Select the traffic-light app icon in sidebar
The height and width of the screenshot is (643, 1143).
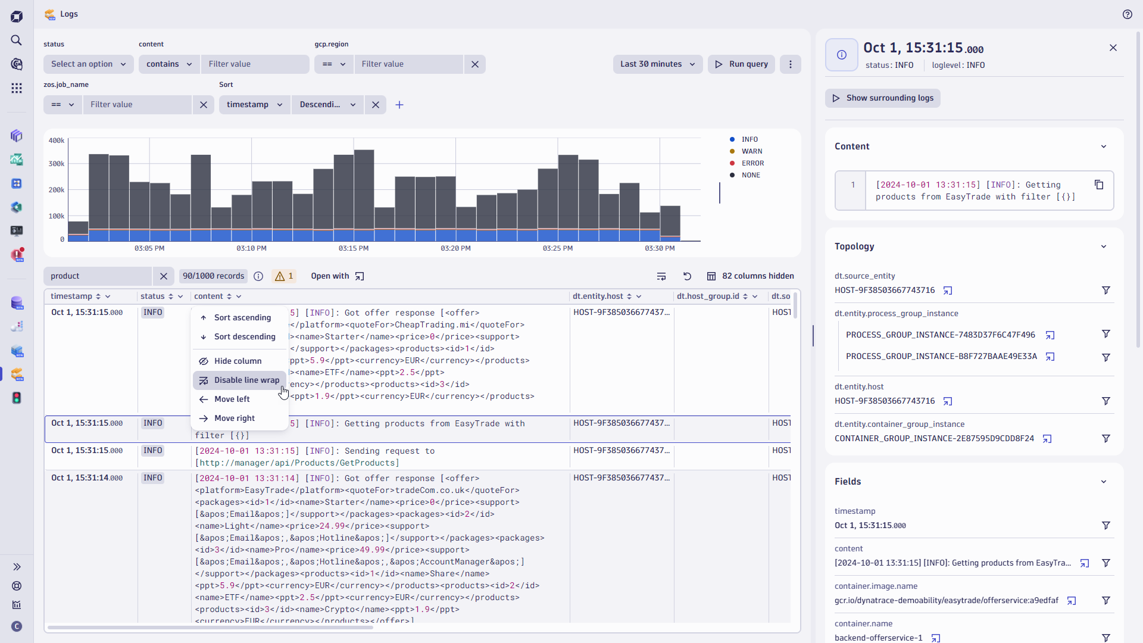[x=17, y=398]
